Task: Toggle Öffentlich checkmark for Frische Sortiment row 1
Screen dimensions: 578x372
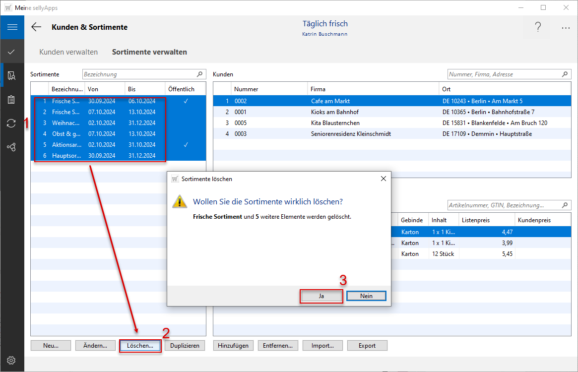Action: point(186,101)
